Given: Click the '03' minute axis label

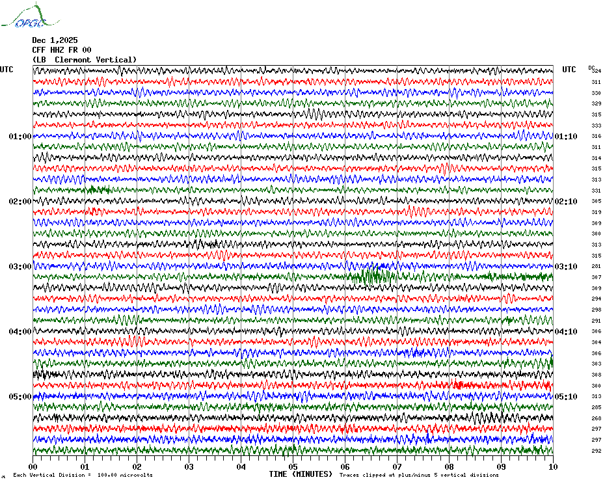Looking at the screenshot, I should [x=189, y=466].
